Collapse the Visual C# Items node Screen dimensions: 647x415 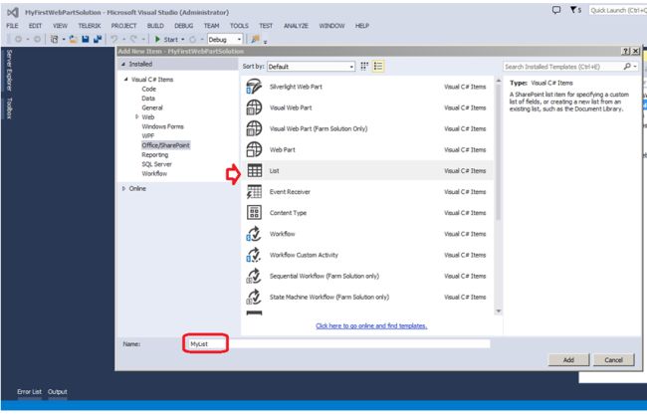125,80
